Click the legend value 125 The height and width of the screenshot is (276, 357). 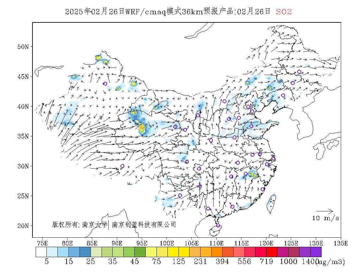(x=178, y=261)
